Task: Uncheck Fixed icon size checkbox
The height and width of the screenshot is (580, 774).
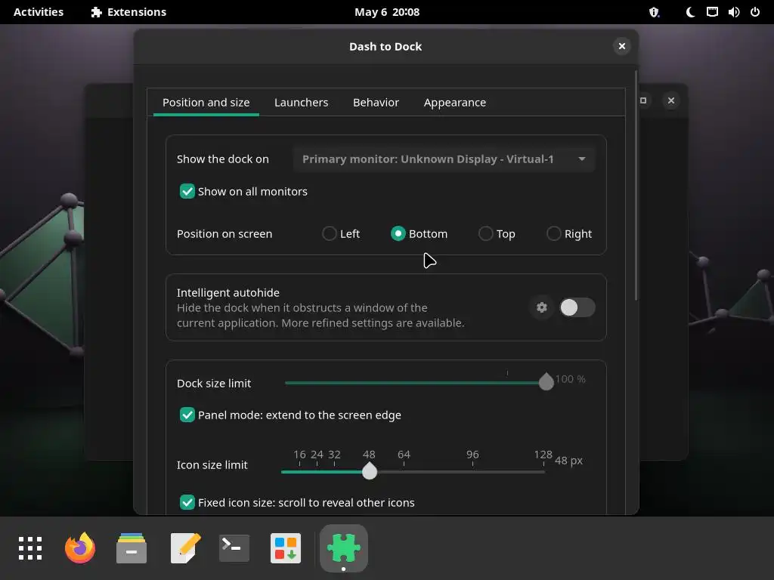Action: [x=187, y=502]
